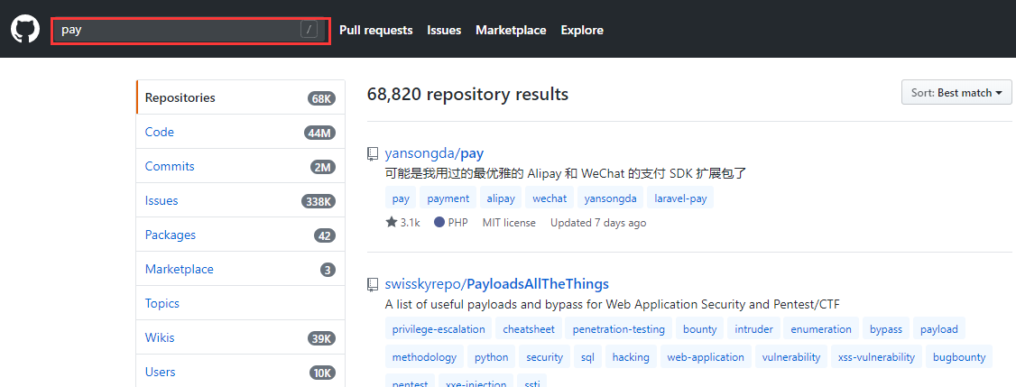The width and height of the screenshot is (1016, 387).
Task: Open Marketplace in the top navigation
Action: (511, 30)
